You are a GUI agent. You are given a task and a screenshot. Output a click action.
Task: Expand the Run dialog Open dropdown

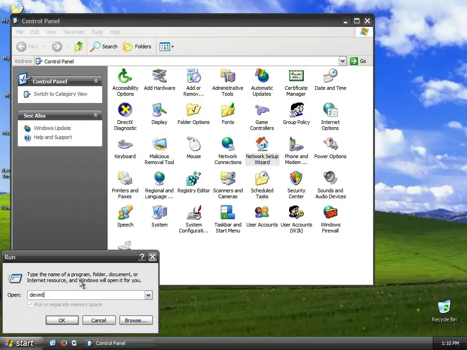(148, 295)
